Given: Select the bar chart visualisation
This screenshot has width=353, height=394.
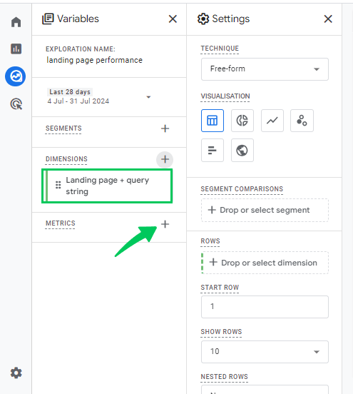Looking at the screenshot, I should point(212,151).
